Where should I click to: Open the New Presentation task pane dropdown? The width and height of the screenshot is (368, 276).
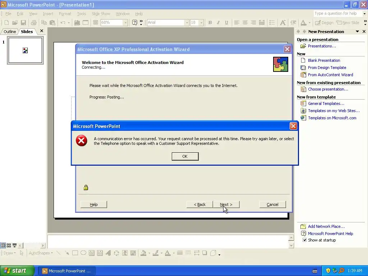coord(357,32)
